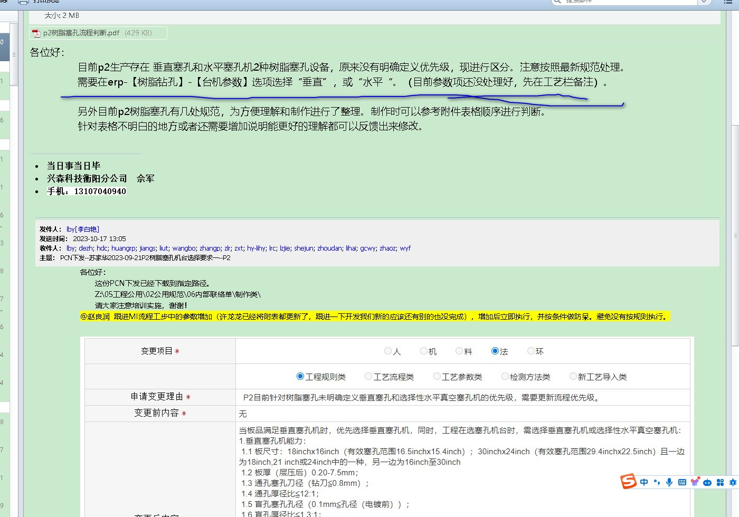The height and width of the screenshot is (517, 739).
Task: Click the 申请变更理由 reason text field
Action: click(463, 397)
